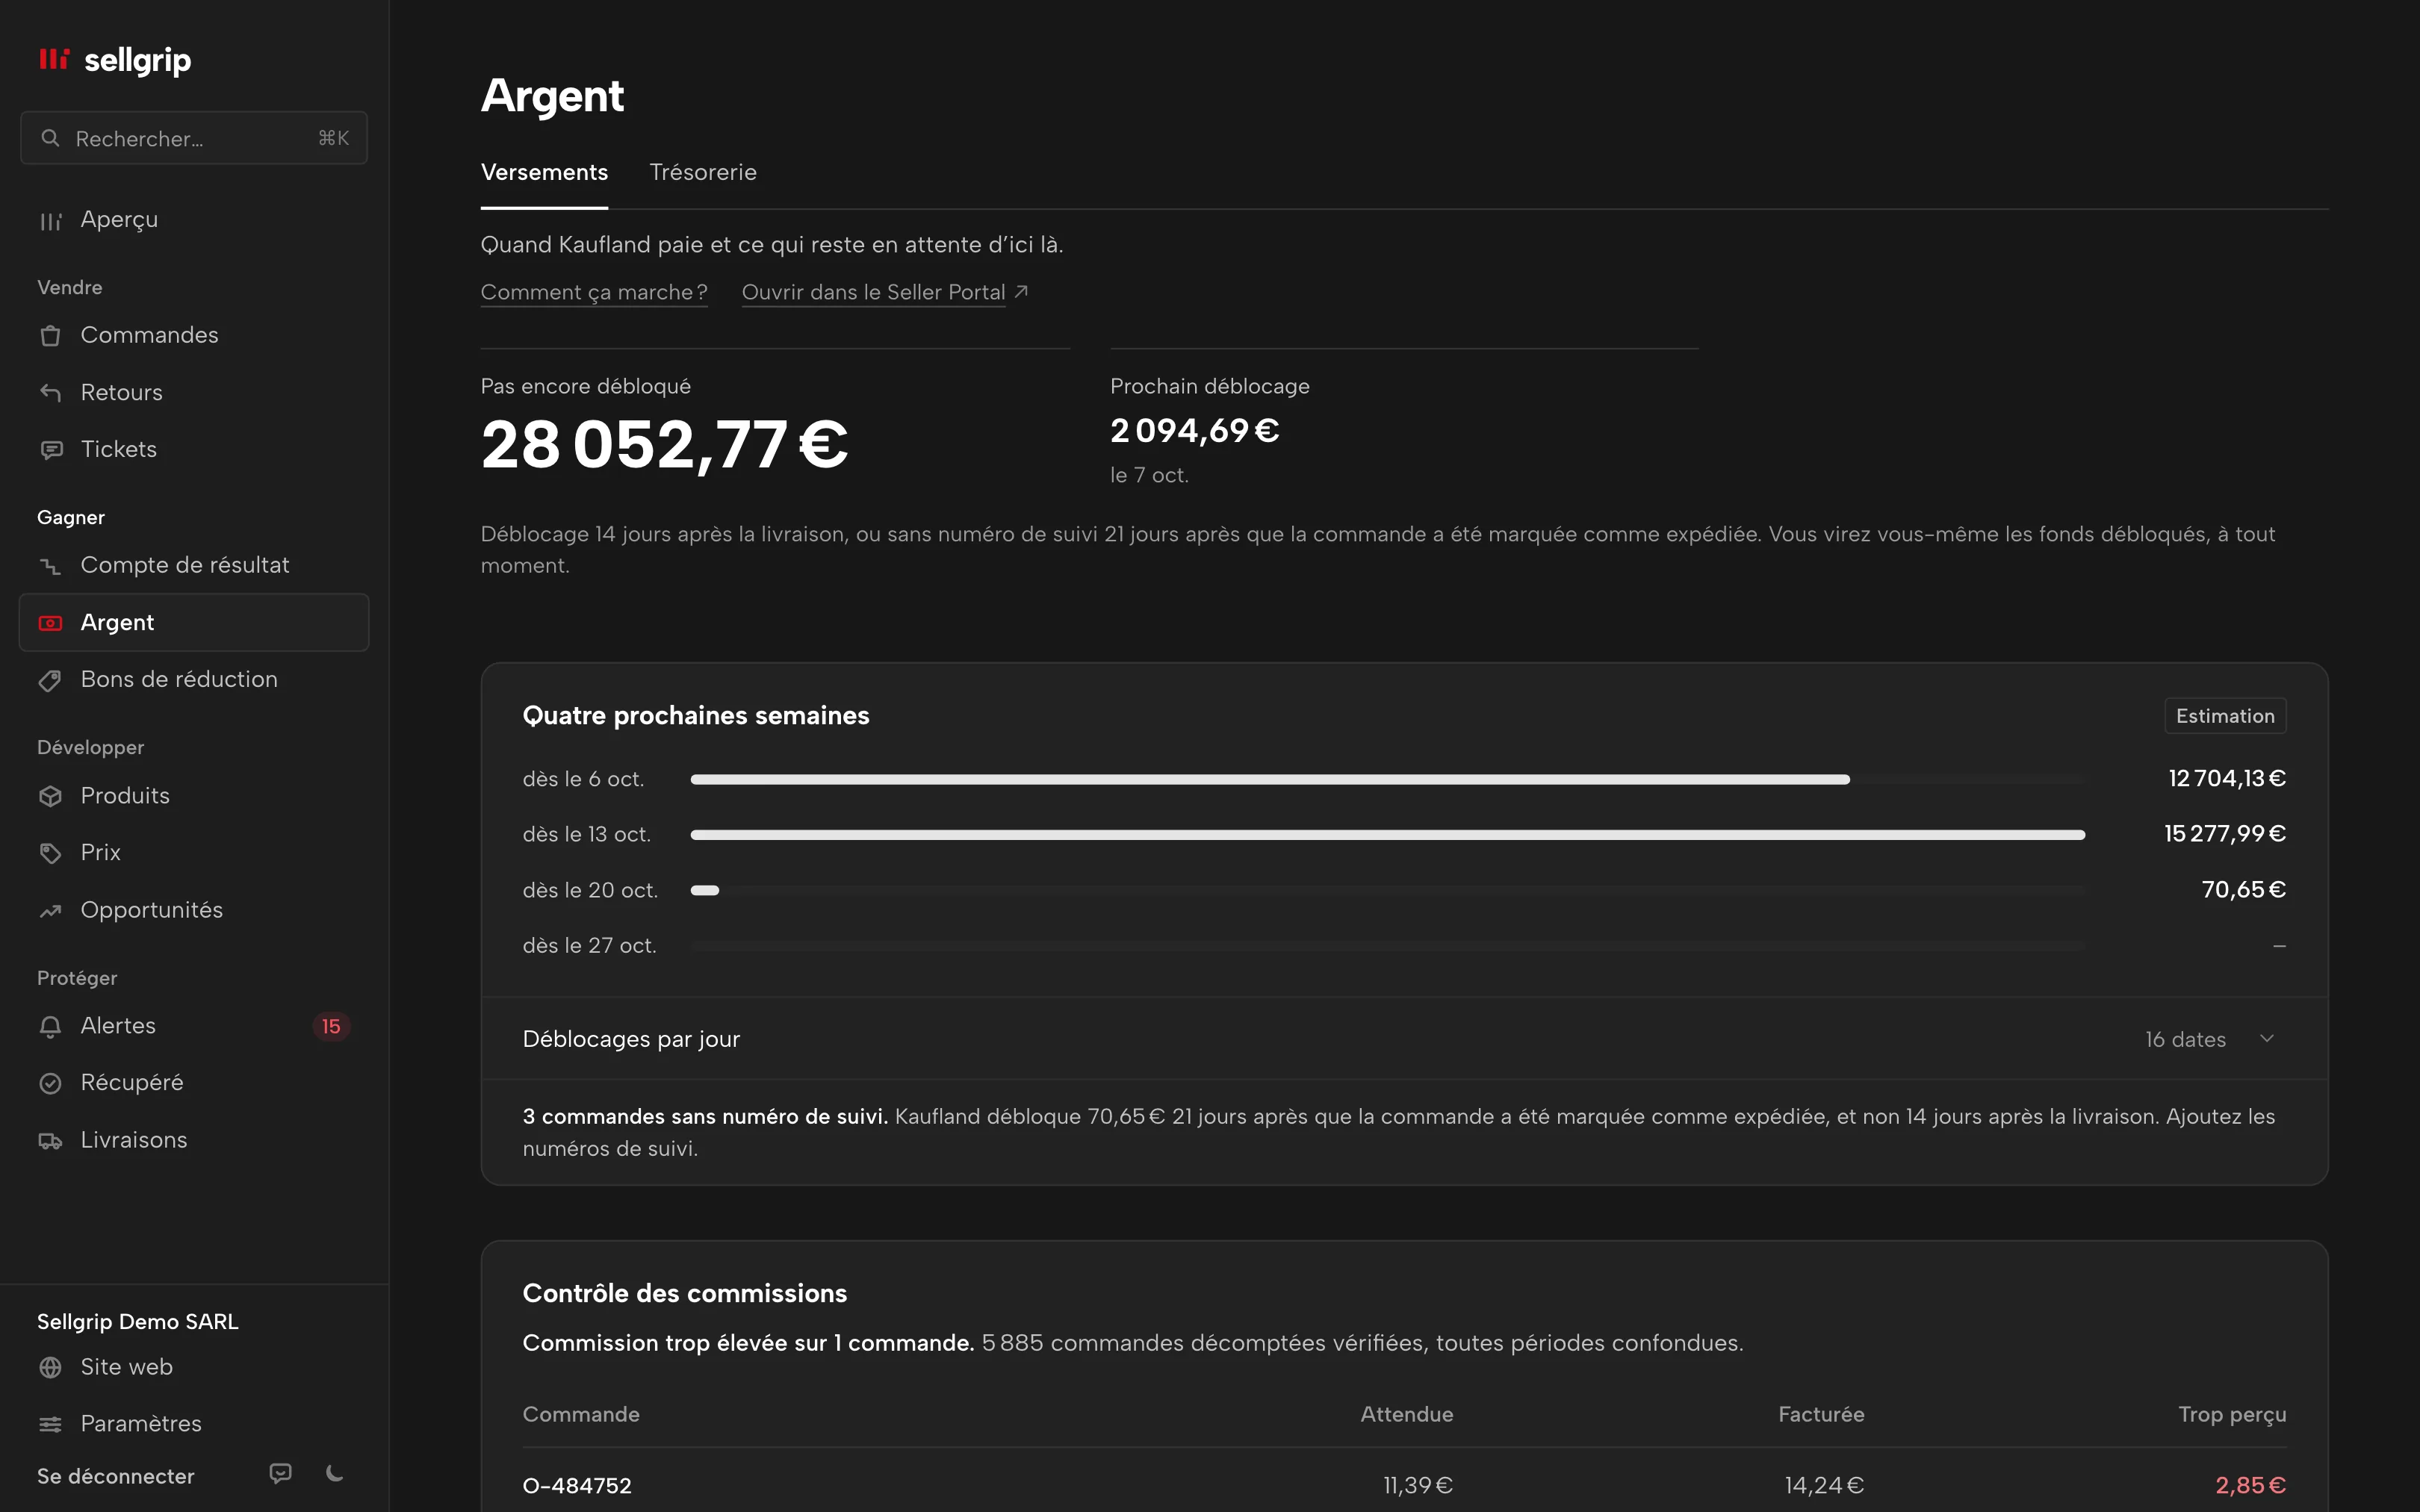Click the Paramètres sliders icon
The height and width of the screenshot is (1512, 2420).
[x=50, y=1424]
